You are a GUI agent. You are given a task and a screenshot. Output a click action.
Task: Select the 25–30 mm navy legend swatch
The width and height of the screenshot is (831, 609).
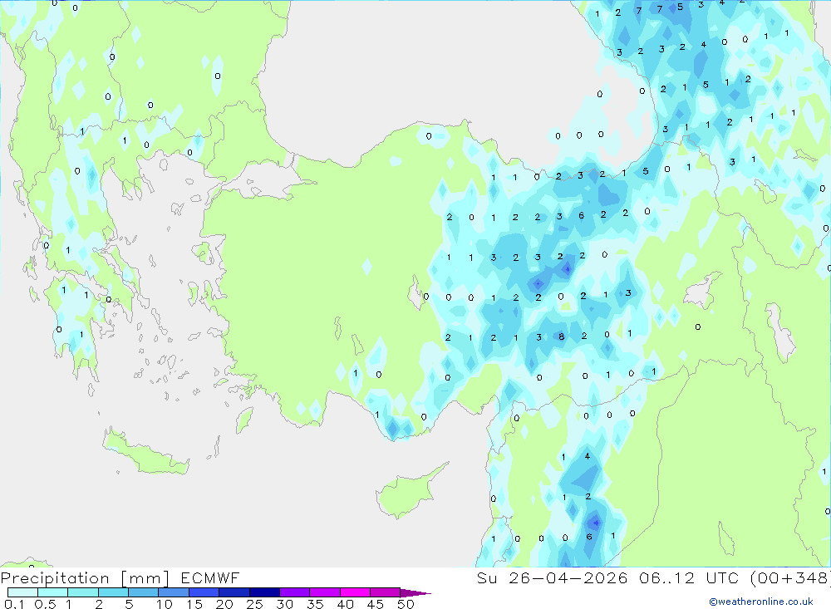tap(264, 592)
